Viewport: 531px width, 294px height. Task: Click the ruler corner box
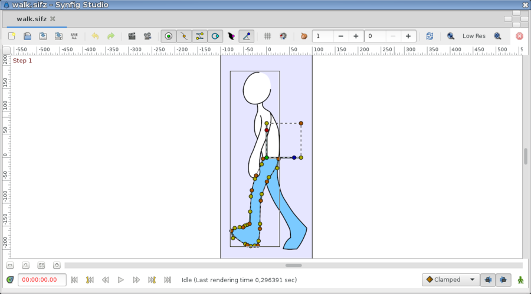6,51
